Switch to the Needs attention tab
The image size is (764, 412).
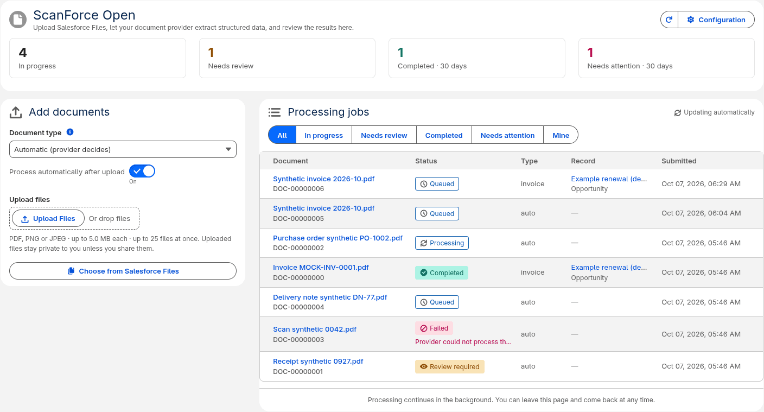click(507, 135)
